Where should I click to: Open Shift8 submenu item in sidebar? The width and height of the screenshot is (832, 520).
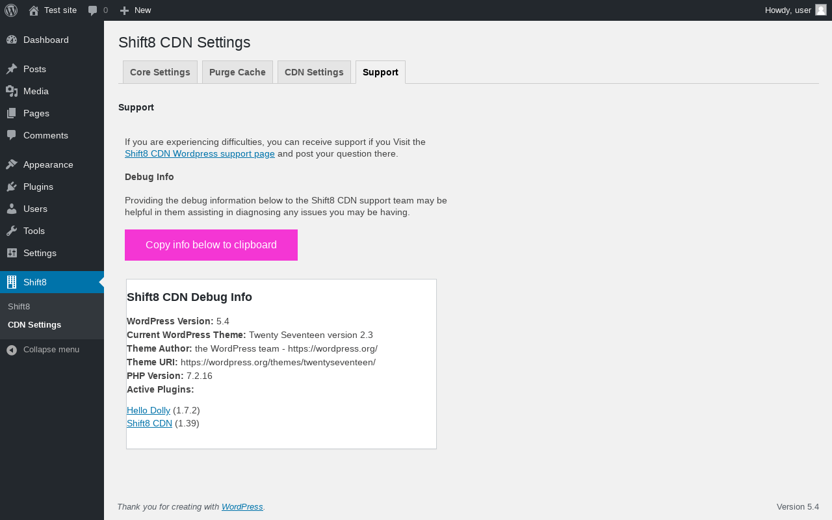click(19, 306)
